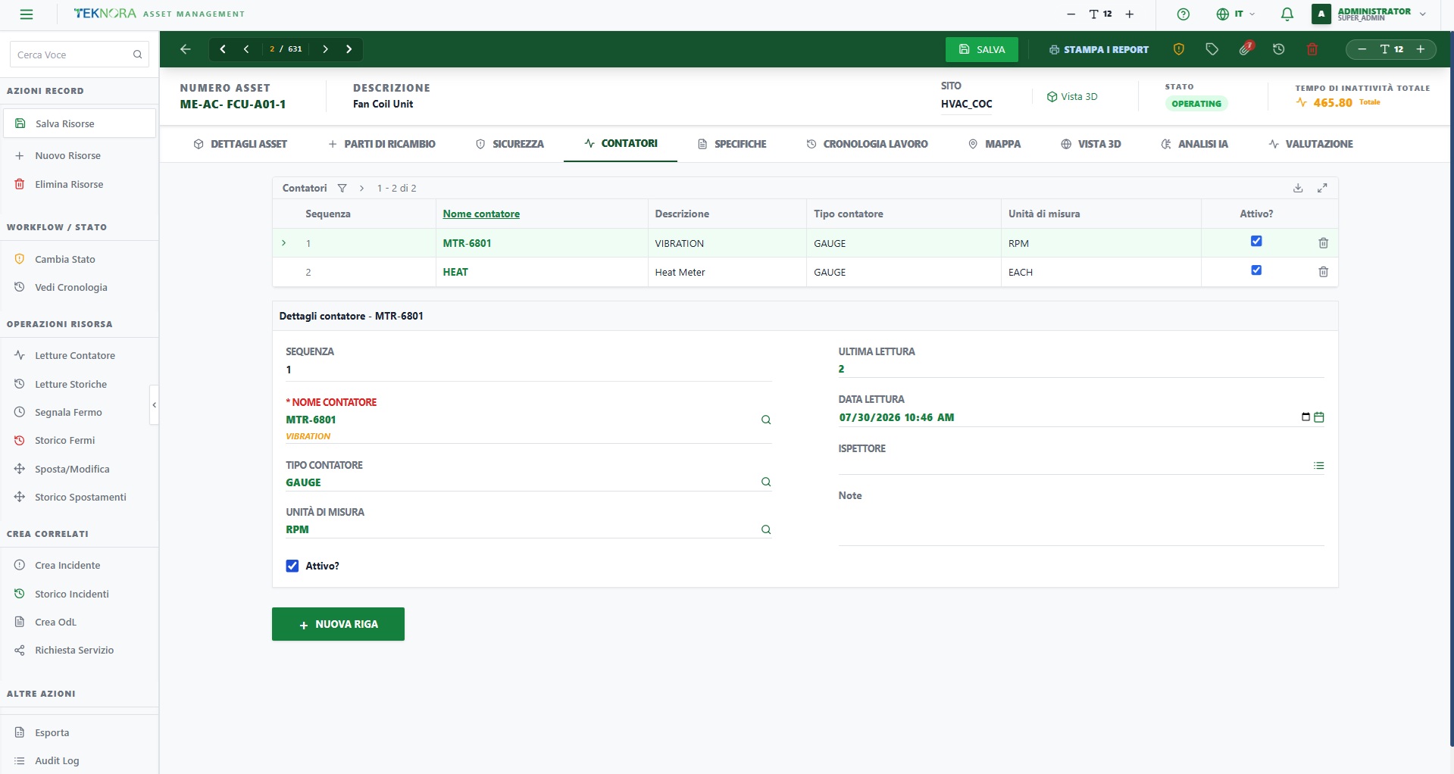Open the Administrator user menu
This screenshot has width=1454, height=774.
[1370, 14]
